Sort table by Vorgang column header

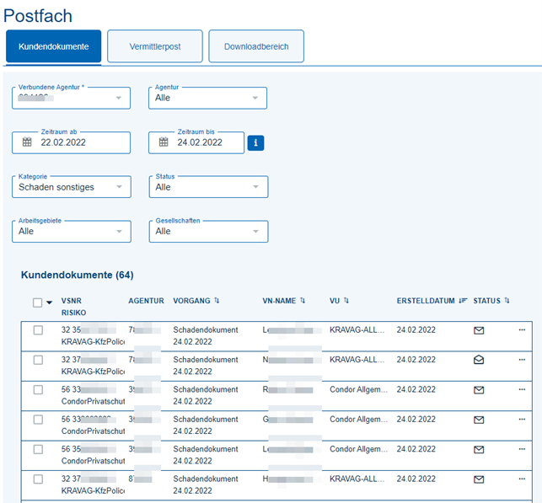196,301
